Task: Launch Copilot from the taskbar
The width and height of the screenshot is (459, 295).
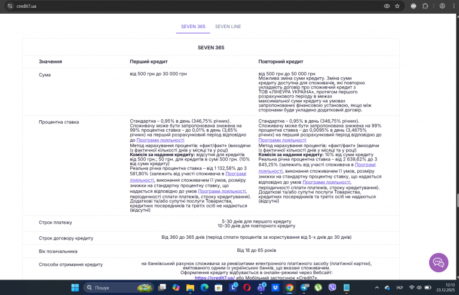Action: click(176, 288)
